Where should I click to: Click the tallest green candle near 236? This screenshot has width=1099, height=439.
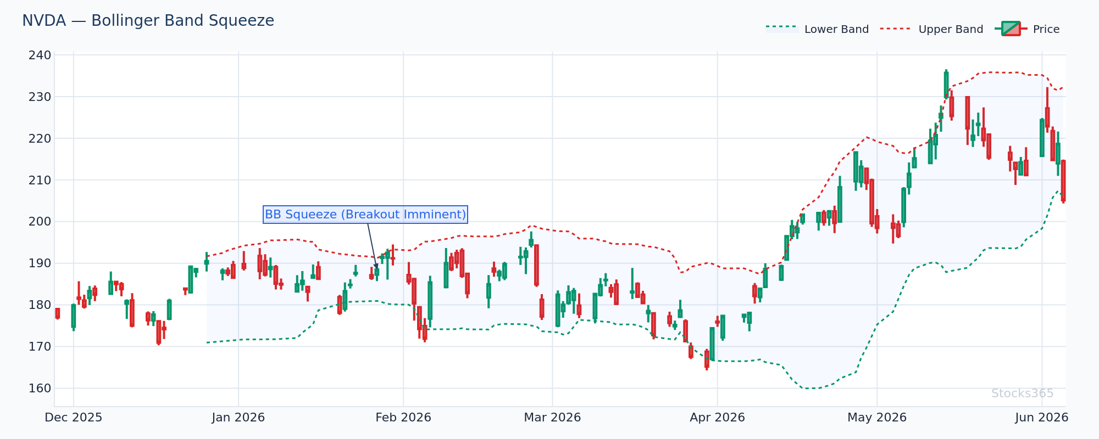tap(946, 85)
